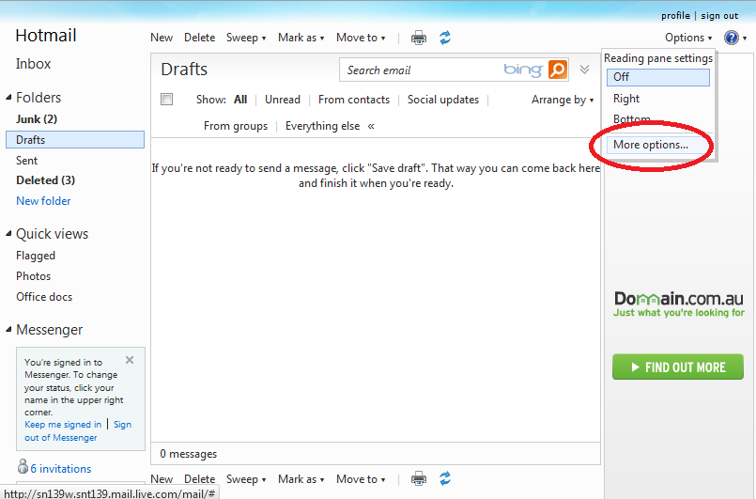The width and height of the screenshot is (756, 499).
Task: Choose Right for the reading pane
Action: click(626, 99)
